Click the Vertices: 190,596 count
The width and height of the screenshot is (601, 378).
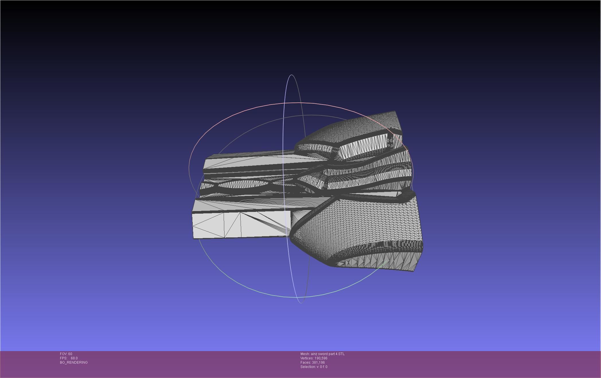314,358
